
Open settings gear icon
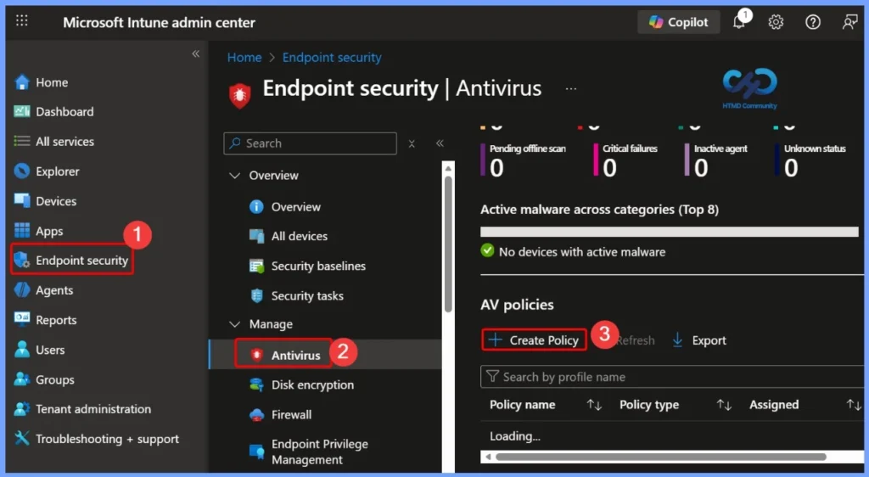pos(776,22)
